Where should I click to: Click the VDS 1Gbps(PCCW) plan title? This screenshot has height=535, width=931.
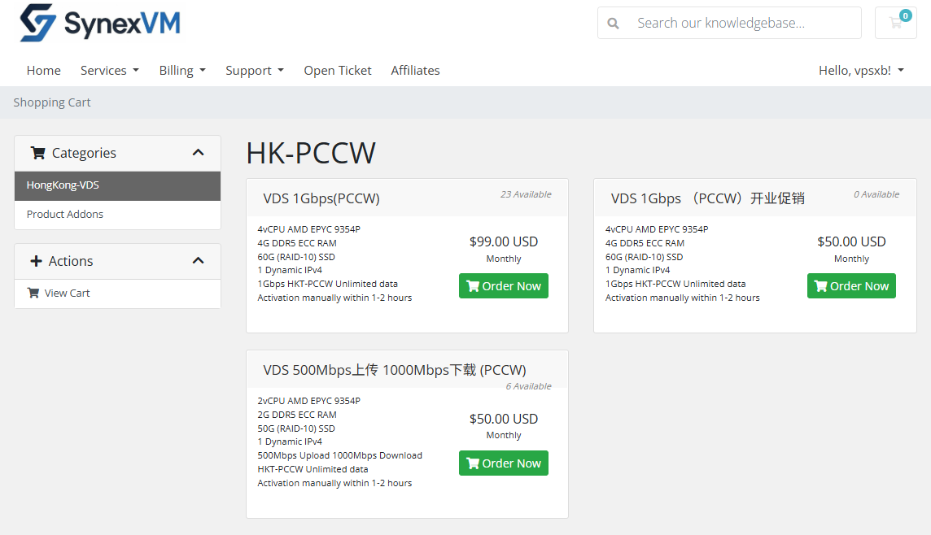click(x=321, y=198)
